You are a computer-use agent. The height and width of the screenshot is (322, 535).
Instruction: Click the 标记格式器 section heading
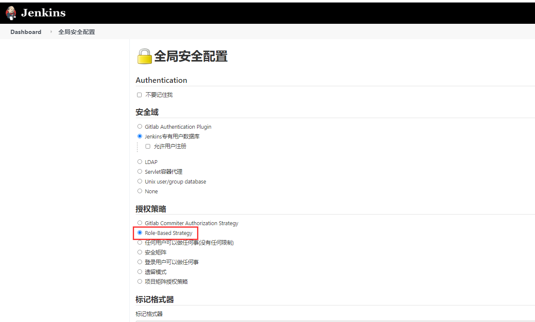coord(154,299)
